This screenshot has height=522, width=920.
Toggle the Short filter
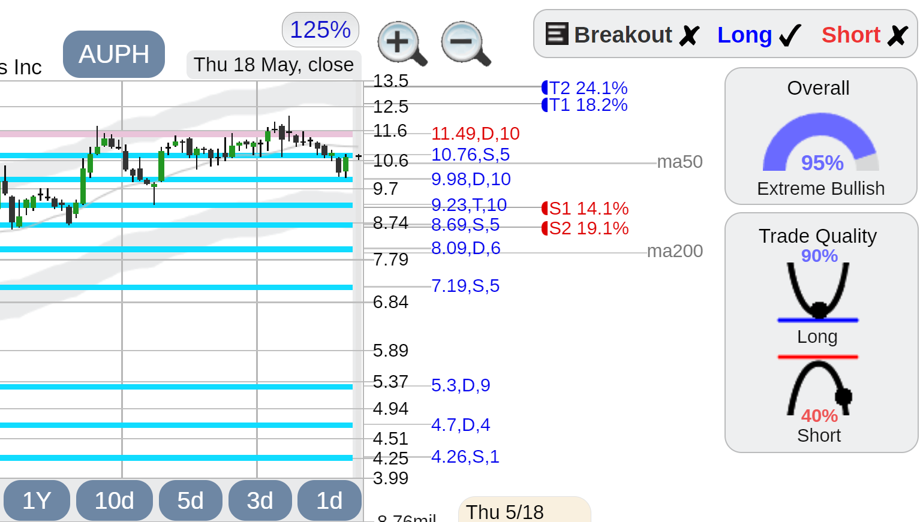tap(865, 35)
